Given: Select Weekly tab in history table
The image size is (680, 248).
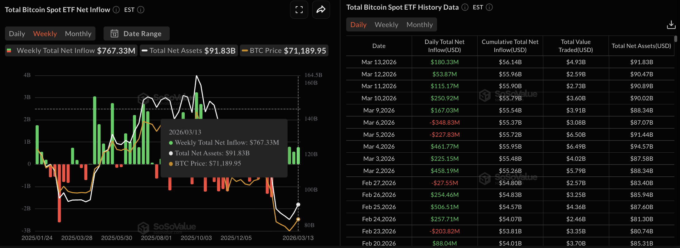Looking at the screenshot, I should pyautogui.click(x=386, y=25).
